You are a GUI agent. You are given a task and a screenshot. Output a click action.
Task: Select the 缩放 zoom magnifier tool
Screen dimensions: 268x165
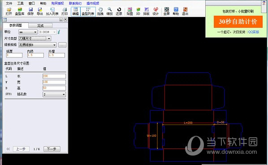click(109, 11)
